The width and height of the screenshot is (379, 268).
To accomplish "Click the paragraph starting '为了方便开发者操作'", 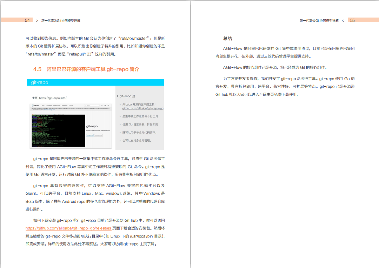I will (x=285, y=87).
